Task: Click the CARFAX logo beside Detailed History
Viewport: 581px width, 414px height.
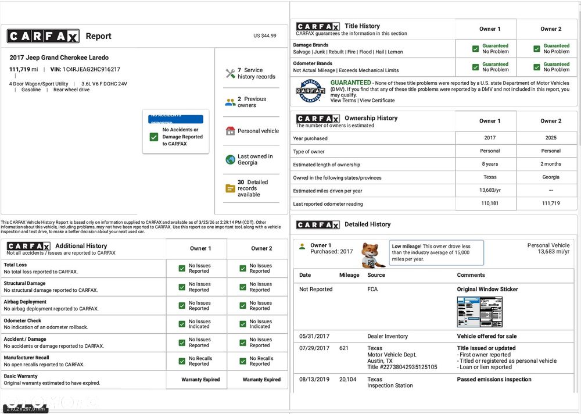Action: point(318,224)
